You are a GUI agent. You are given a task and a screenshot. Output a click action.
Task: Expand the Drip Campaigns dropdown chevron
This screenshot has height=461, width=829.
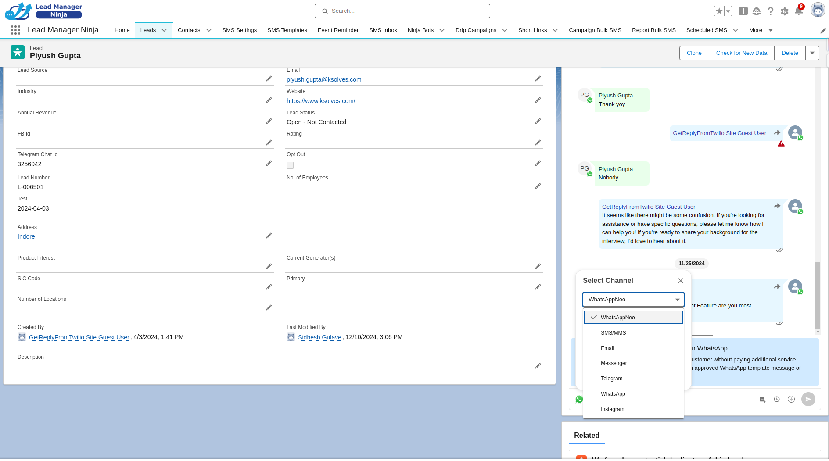pyautogui.click(x=505, y=30)
